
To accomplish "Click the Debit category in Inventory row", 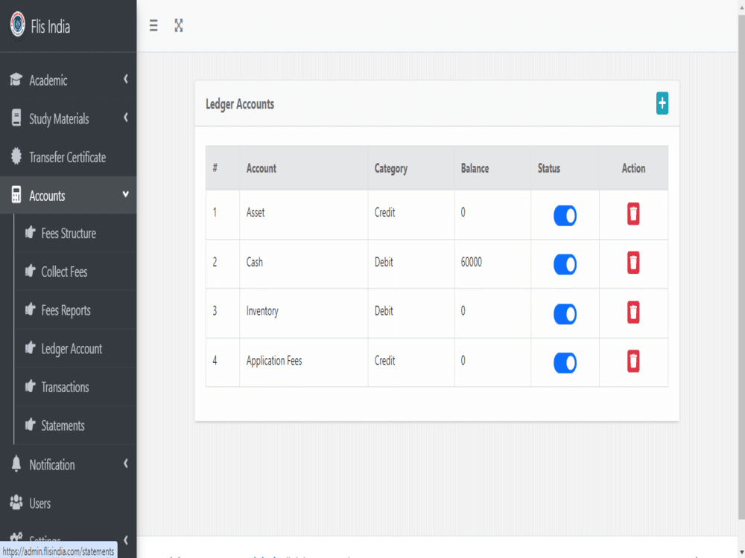I will (x=384, y=311).
